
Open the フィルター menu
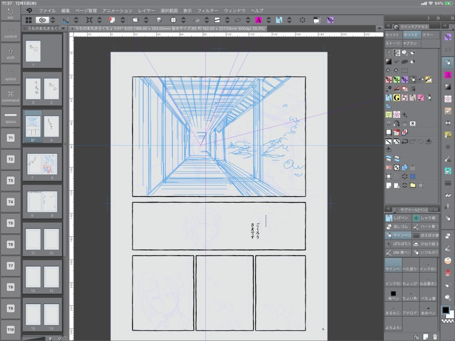point(208,11)
